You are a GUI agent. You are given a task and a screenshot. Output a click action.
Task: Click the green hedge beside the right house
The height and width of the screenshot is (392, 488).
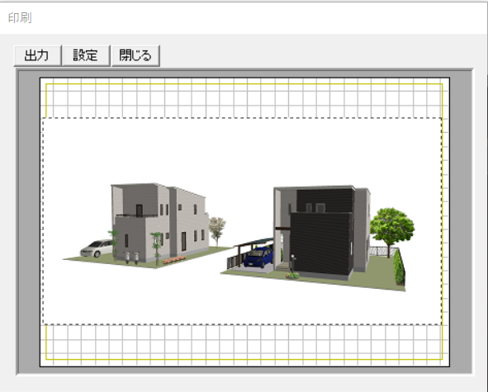pyautogui.click(x=399, y=267)
